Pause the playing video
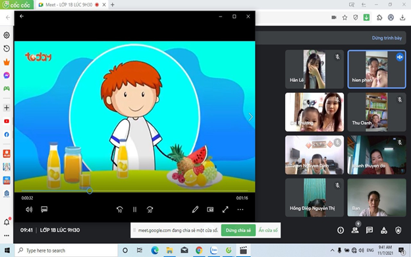Screen dimensions: 411x257 135,210
